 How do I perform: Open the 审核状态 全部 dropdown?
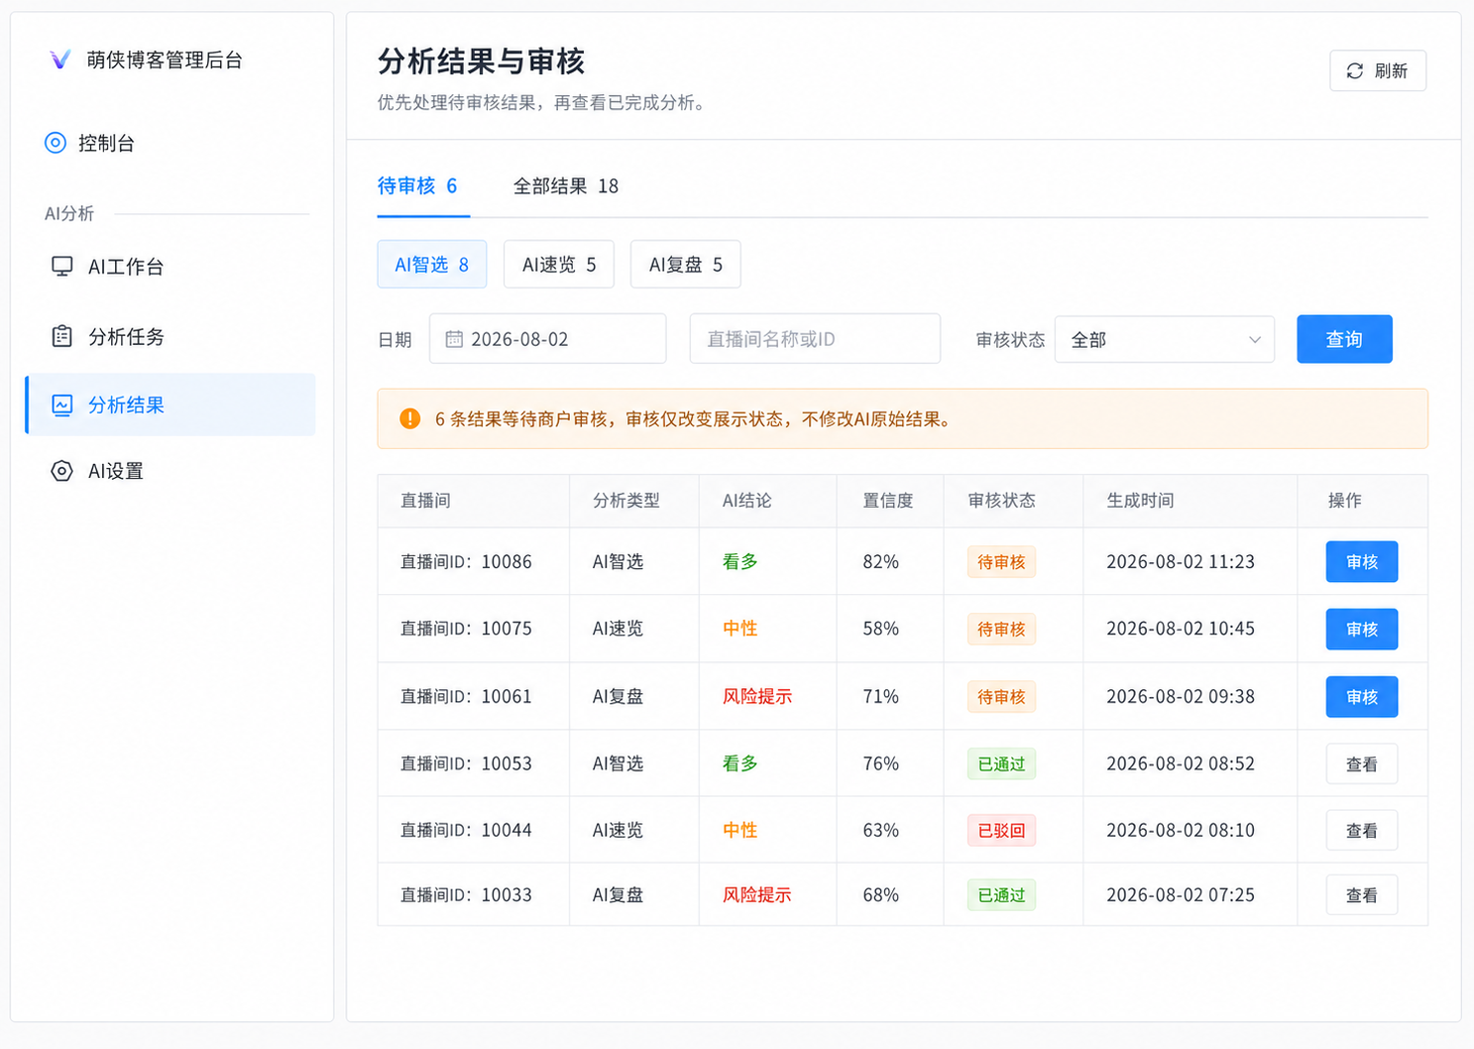click(1165, 339)
